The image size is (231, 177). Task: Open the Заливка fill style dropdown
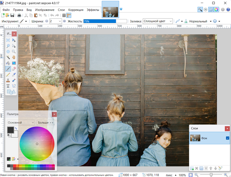[x=158, y=21]
